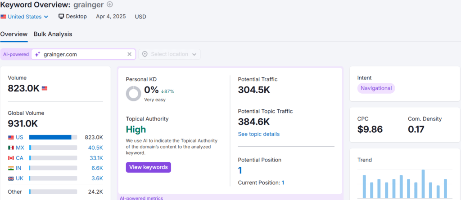Click the 33.1K Canada volume value

click(96, 158)
